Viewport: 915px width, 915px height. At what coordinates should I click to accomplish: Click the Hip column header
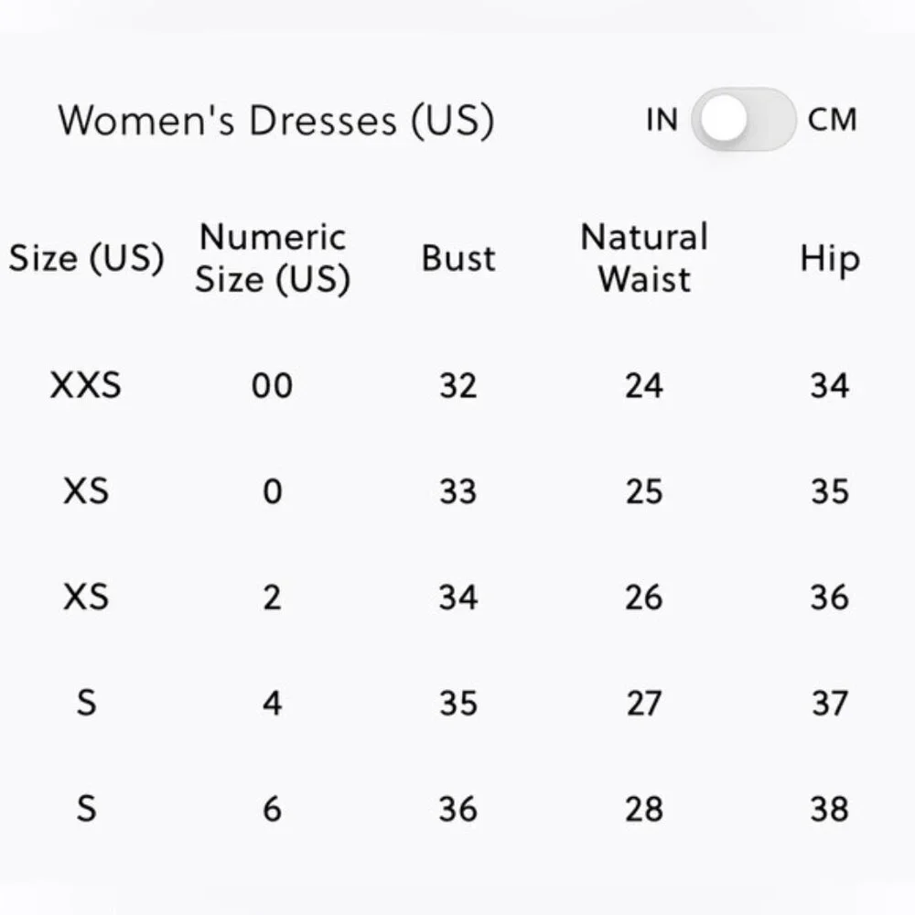click(x=829, y=258)
